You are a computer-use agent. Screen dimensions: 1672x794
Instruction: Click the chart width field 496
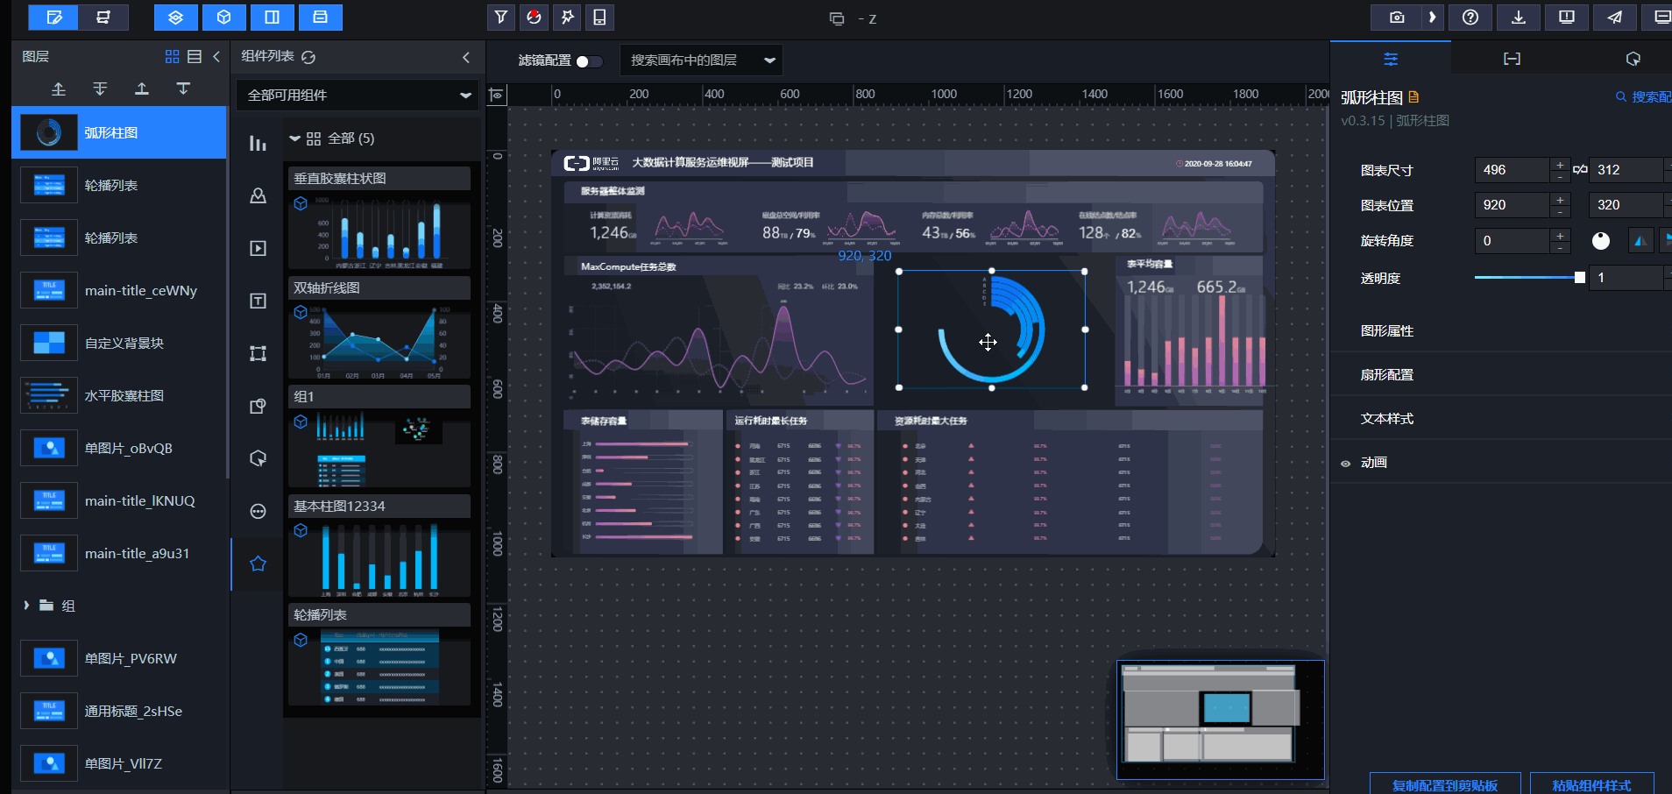(1513, 170)
